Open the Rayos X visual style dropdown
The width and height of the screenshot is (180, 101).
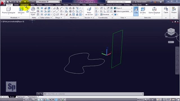point(123,8)
